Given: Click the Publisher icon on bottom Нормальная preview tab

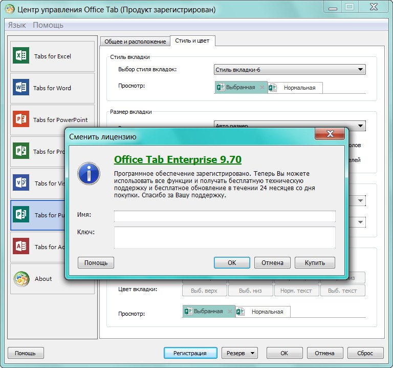Looking at the screenshot, I should coord(241,312).
